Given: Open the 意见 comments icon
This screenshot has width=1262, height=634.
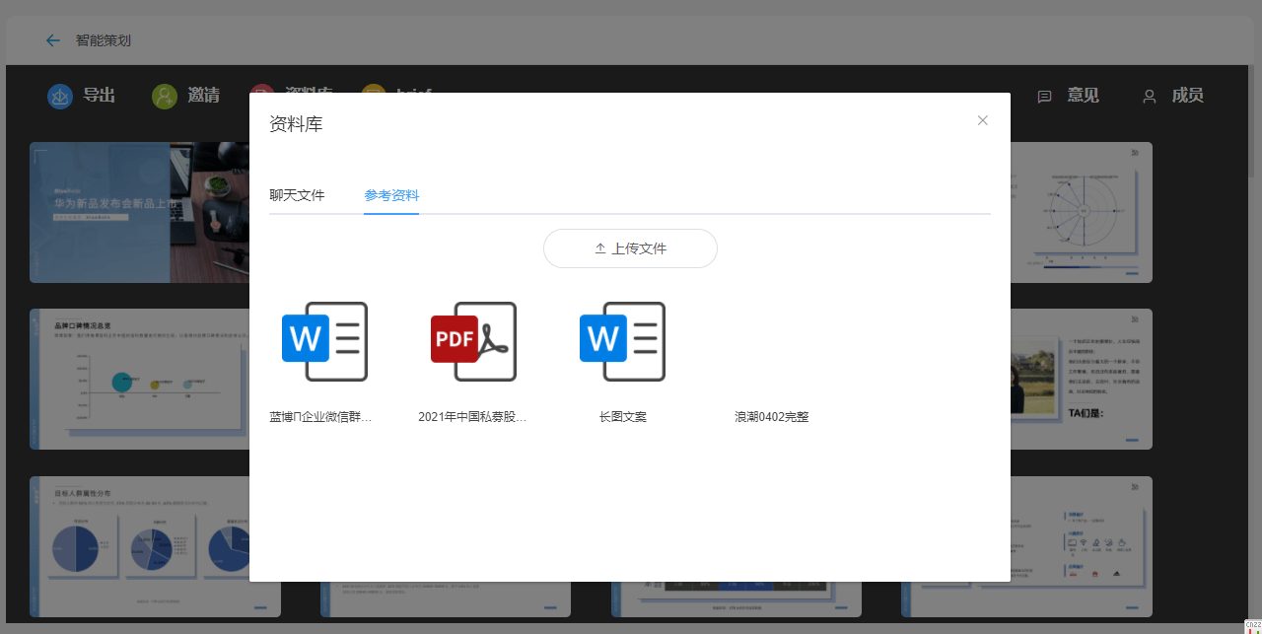Looking at the screenshot, I should click(x=1045, y=97).
